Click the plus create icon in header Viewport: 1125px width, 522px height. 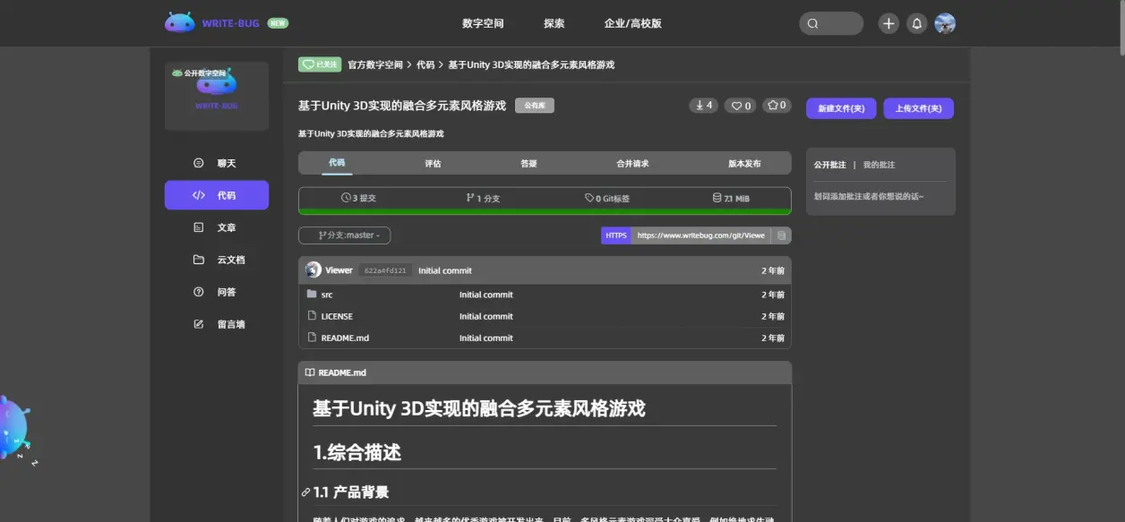pos(888,23)
